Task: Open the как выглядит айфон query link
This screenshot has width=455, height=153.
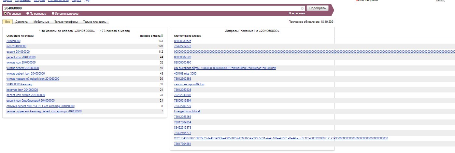Action: [x=225, y=68]
